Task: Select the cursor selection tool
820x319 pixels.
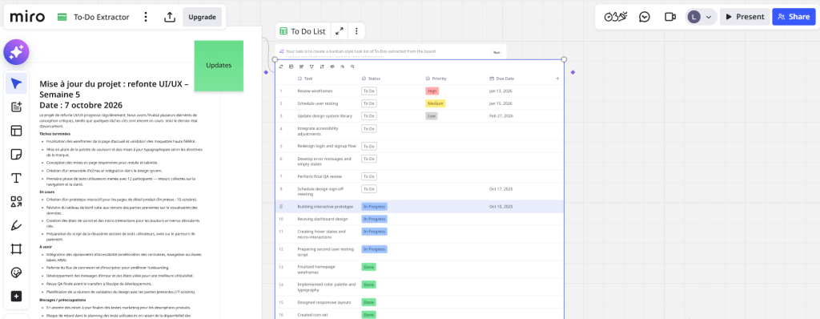Action: click(x=16, y=84)
